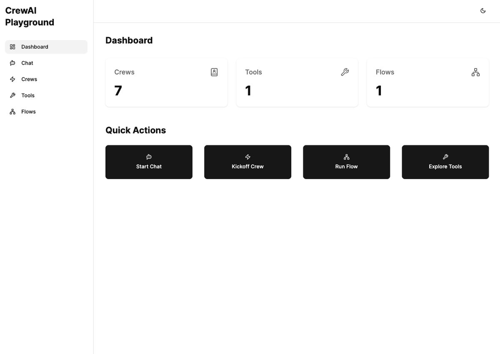Toggle dark mode with the moon icon
500x354 pixels.
(x=483, y=10)
